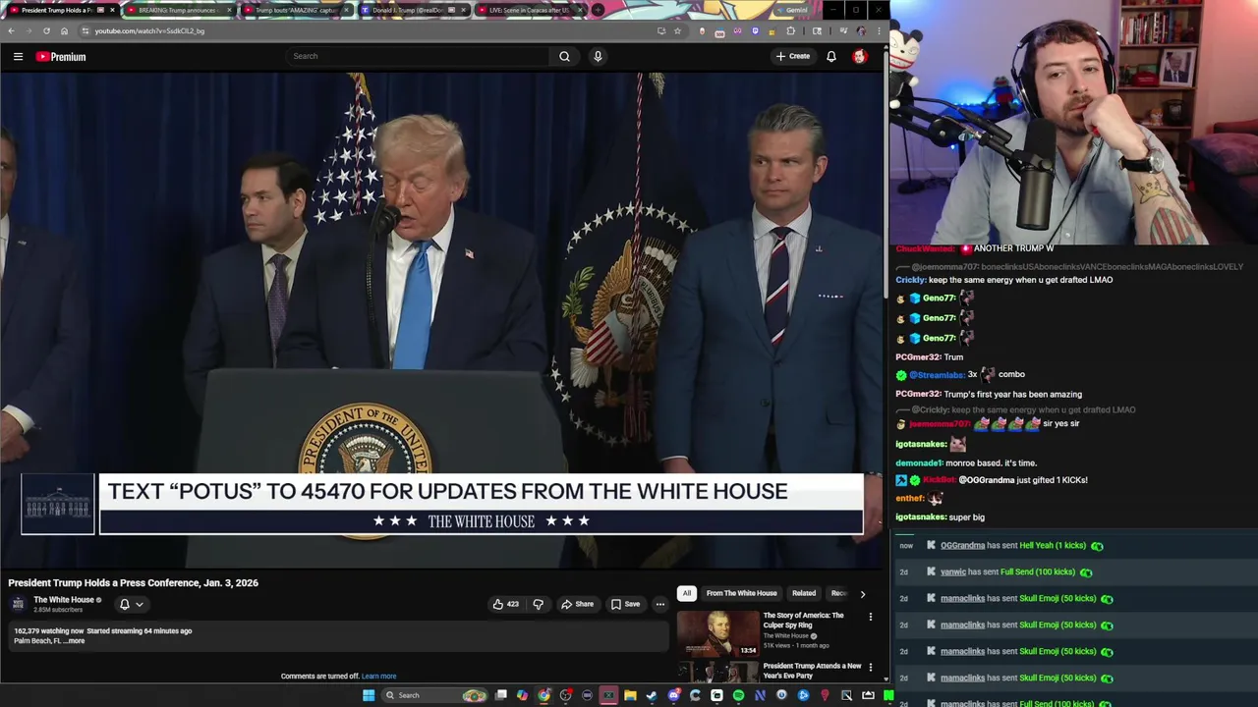The height and width of the screenshot is (707, 1258).
Task: Open the Windows Start menu
Action: (x=369, y=695)
